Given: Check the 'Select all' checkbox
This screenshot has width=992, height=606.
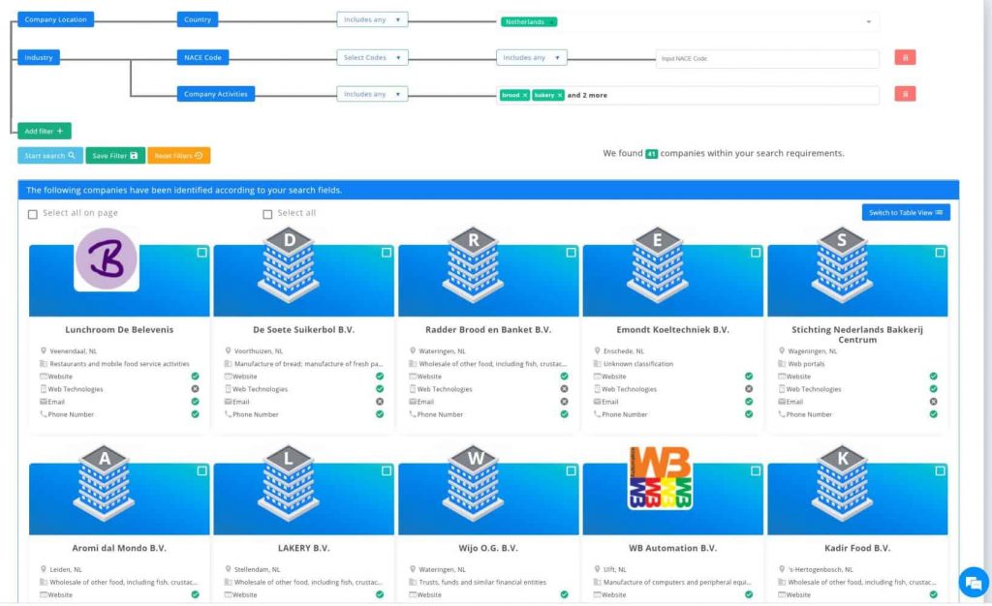Looking at the screenshot, I should [268, 214].
